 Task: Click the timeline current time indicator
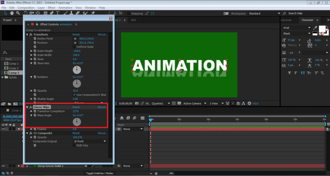150,120
